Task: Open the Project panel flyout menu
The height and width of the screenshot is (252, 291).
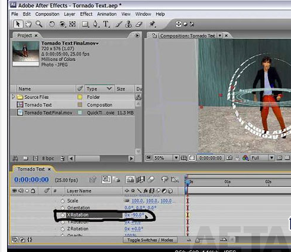Action: 137,35
